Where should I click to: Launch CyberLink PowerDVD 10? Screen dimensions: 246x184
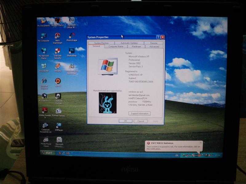[x=46, y=128]
